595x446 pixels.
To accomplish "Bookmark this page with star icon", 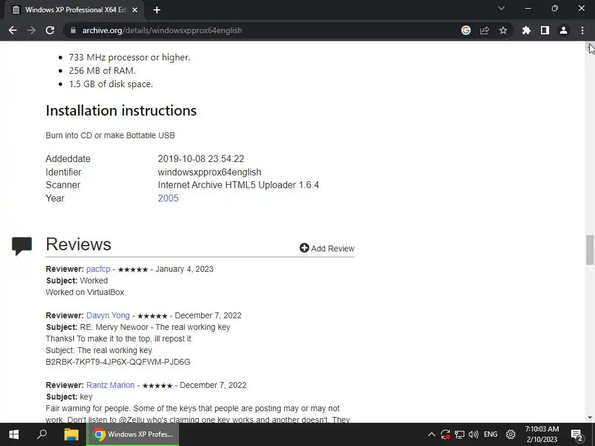I will coord(503,30).
